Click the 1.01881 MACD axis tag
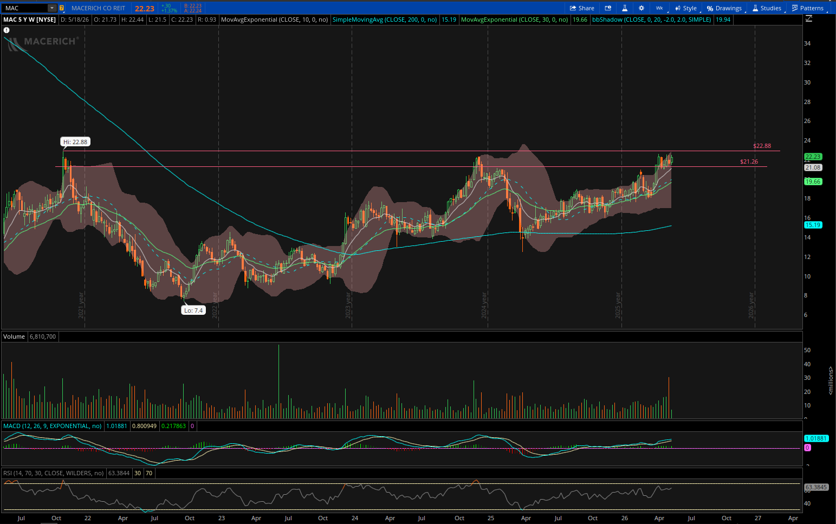 click(x=815, y=438)
